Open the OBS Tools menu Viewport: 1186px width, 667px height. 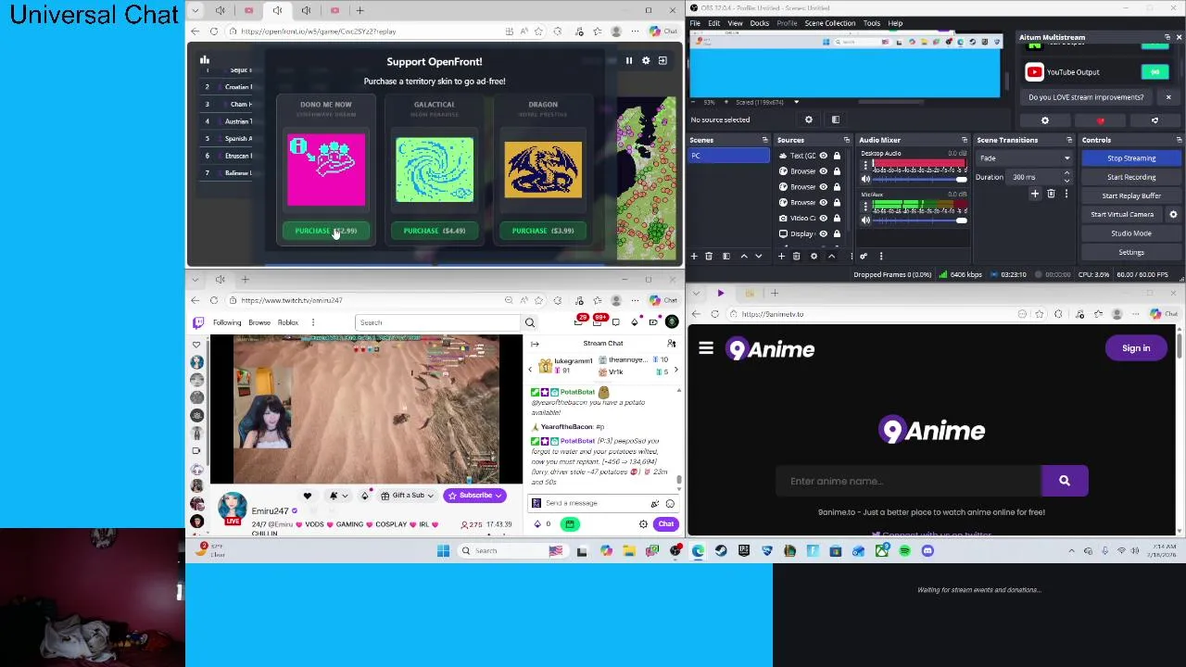click(871, 23)
